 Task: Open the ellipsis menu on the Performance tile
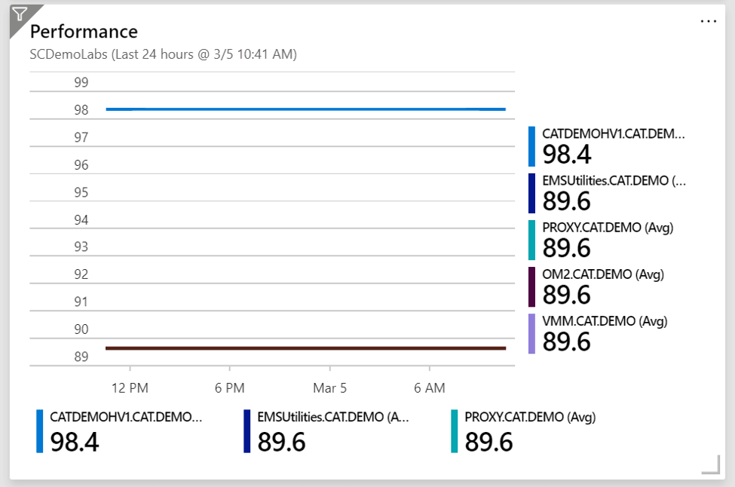(708, 21)
